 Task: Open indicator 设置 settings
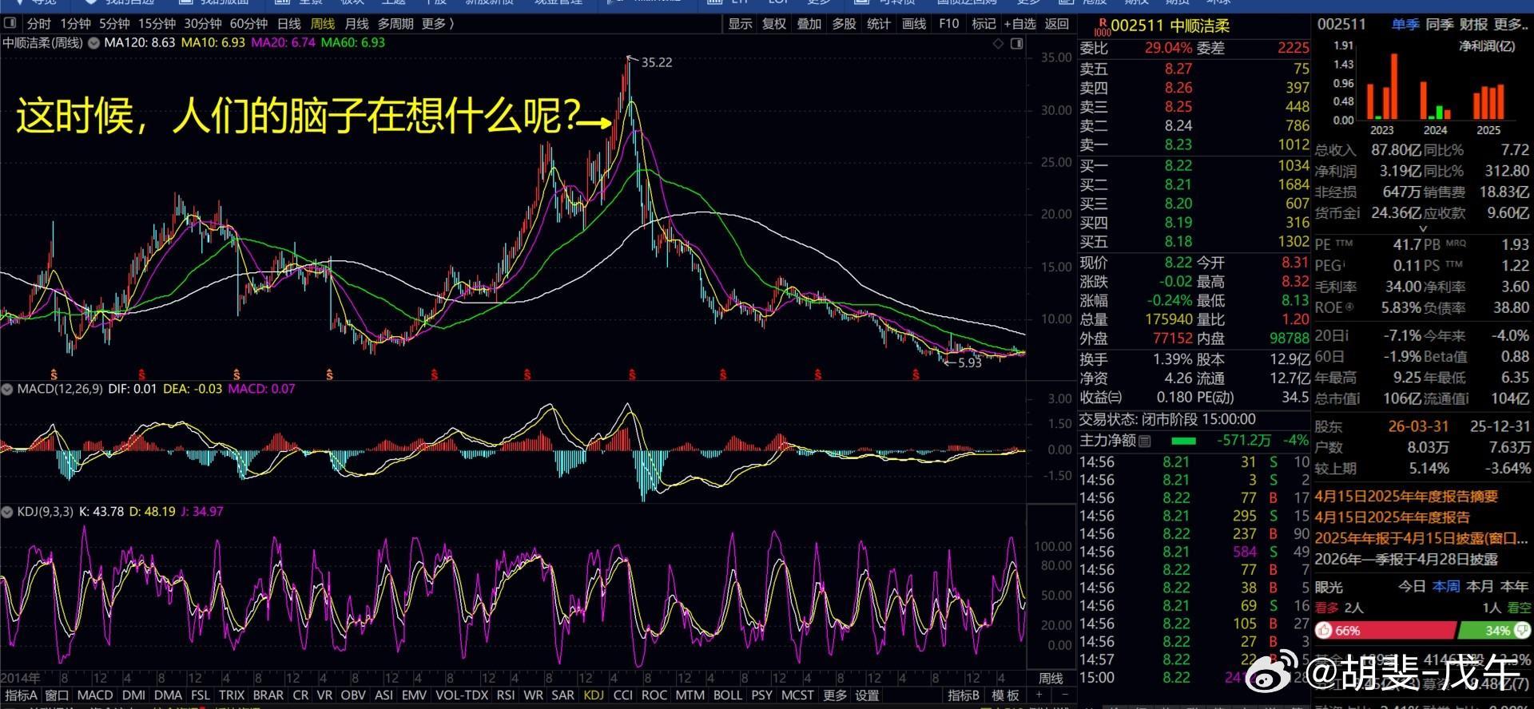click(867, 695)
